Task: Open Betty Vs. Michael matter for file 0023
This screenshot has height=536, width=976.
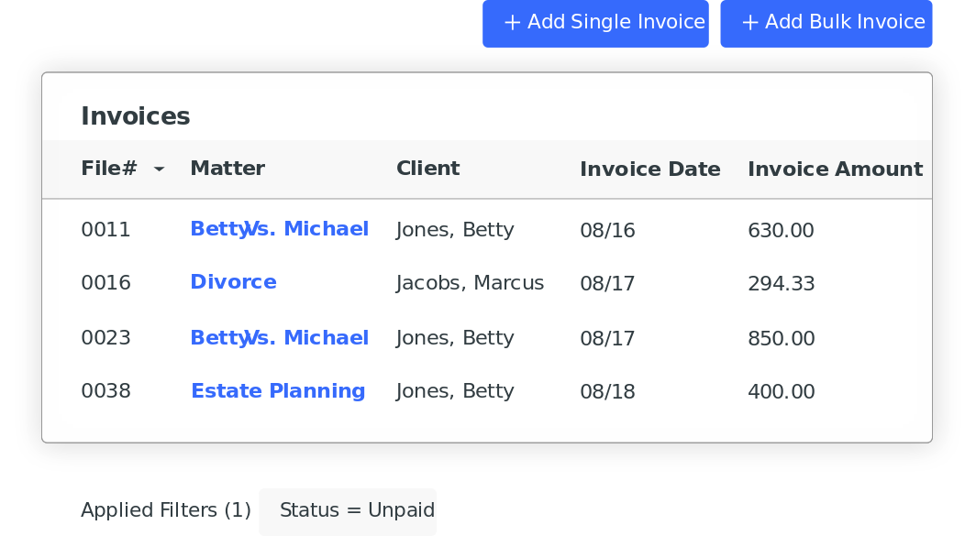Action: (x=279, y=338)
